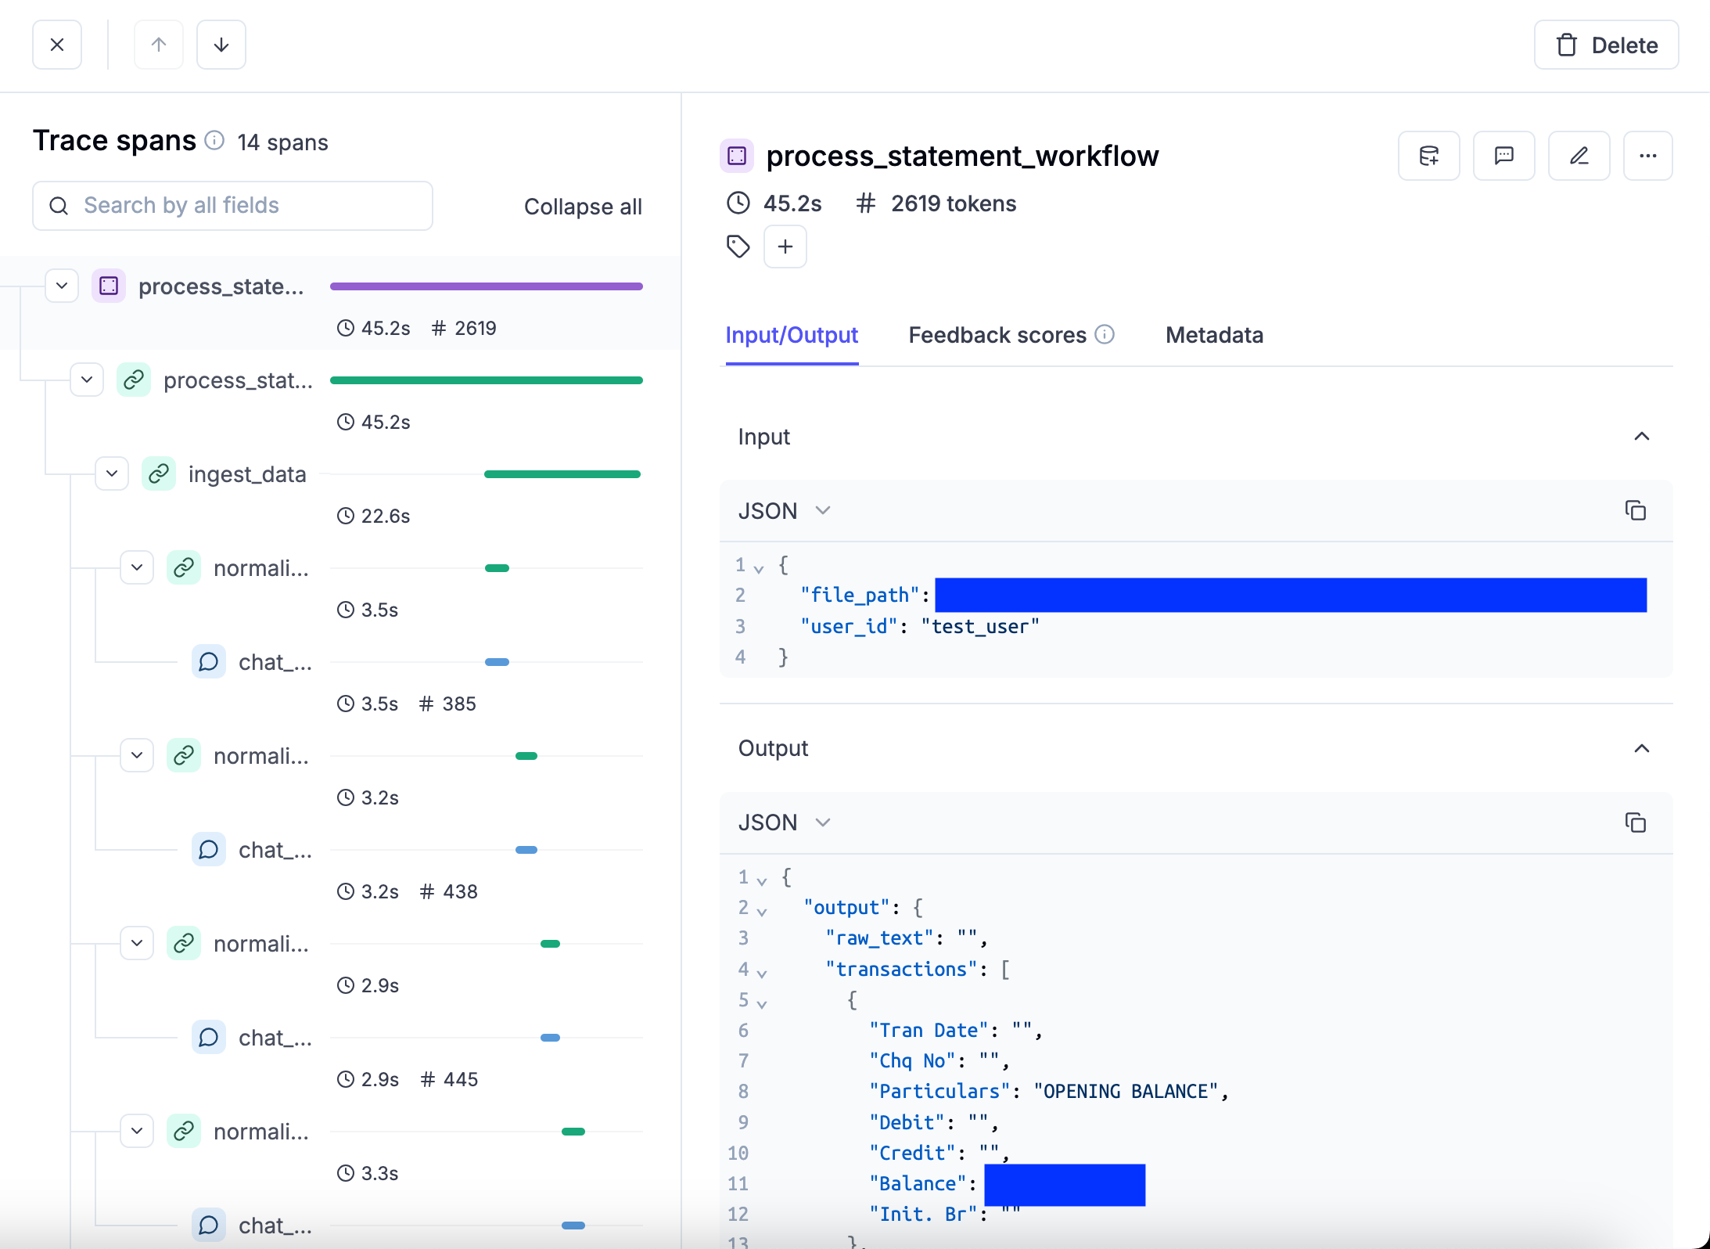Click the green process_stat... duration bar
The height and width of the screenshot is (1249, 1710).
click(487, 380)
